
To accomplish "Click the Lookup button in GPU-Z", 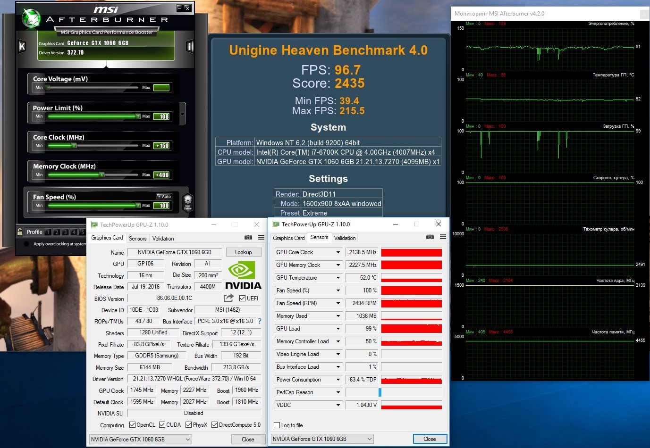I will tap(244, 252).
